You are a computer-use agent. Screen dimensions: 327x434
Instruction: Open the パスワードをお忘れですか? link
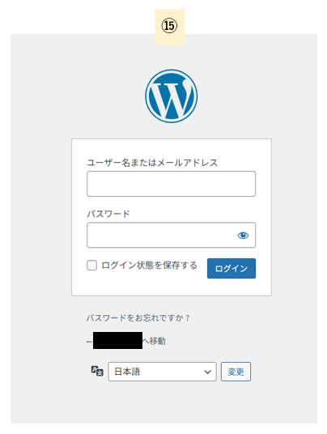(138, 317)
